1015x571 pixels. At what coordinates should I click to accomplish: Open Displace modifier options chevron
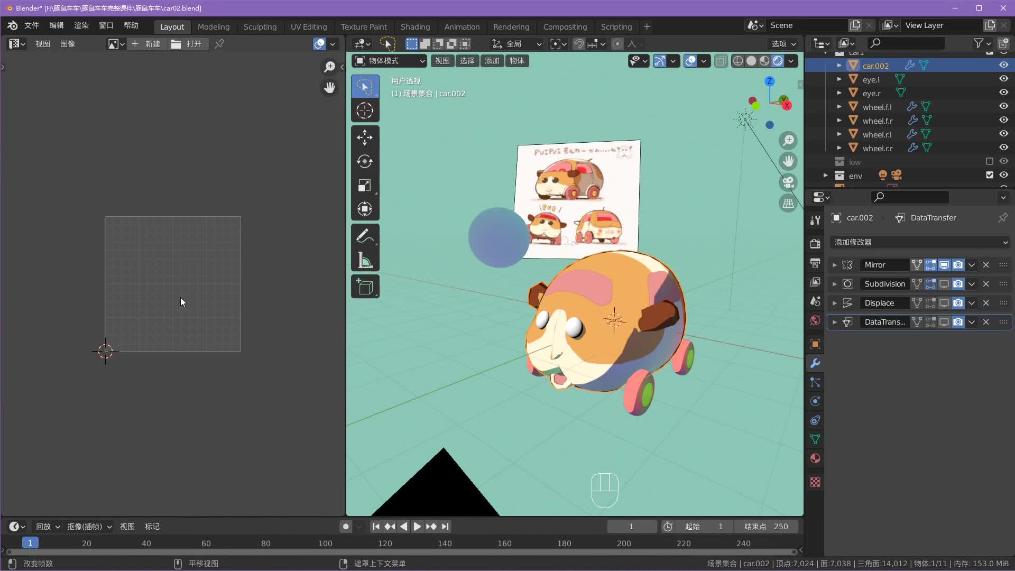pos(972,303)
